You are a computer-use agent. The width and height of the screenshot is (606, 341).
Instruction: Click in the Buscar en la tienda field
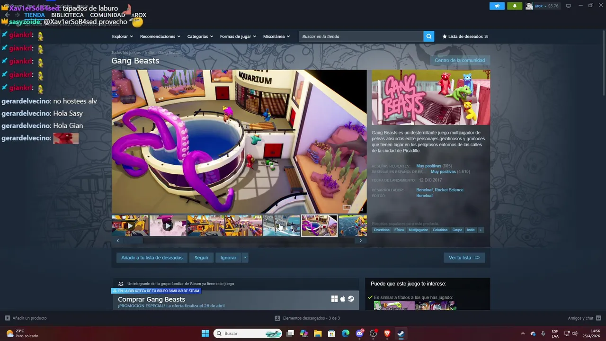[361, 36]
